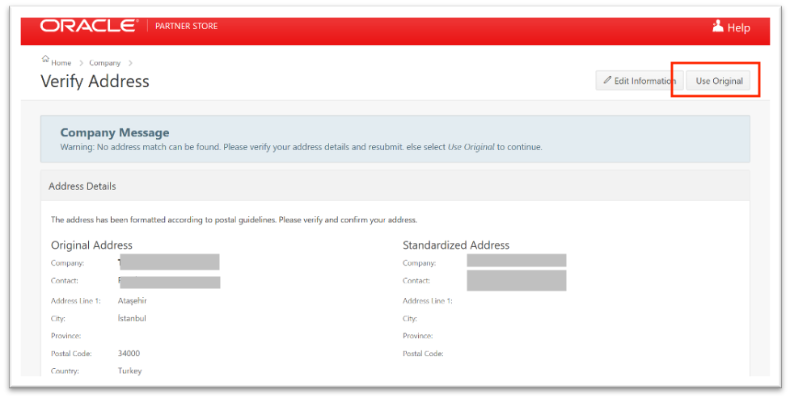The width and height of the screenshot is (790, 398).
Task: Click the pencil icon on Edit Information
Action: 608,81
